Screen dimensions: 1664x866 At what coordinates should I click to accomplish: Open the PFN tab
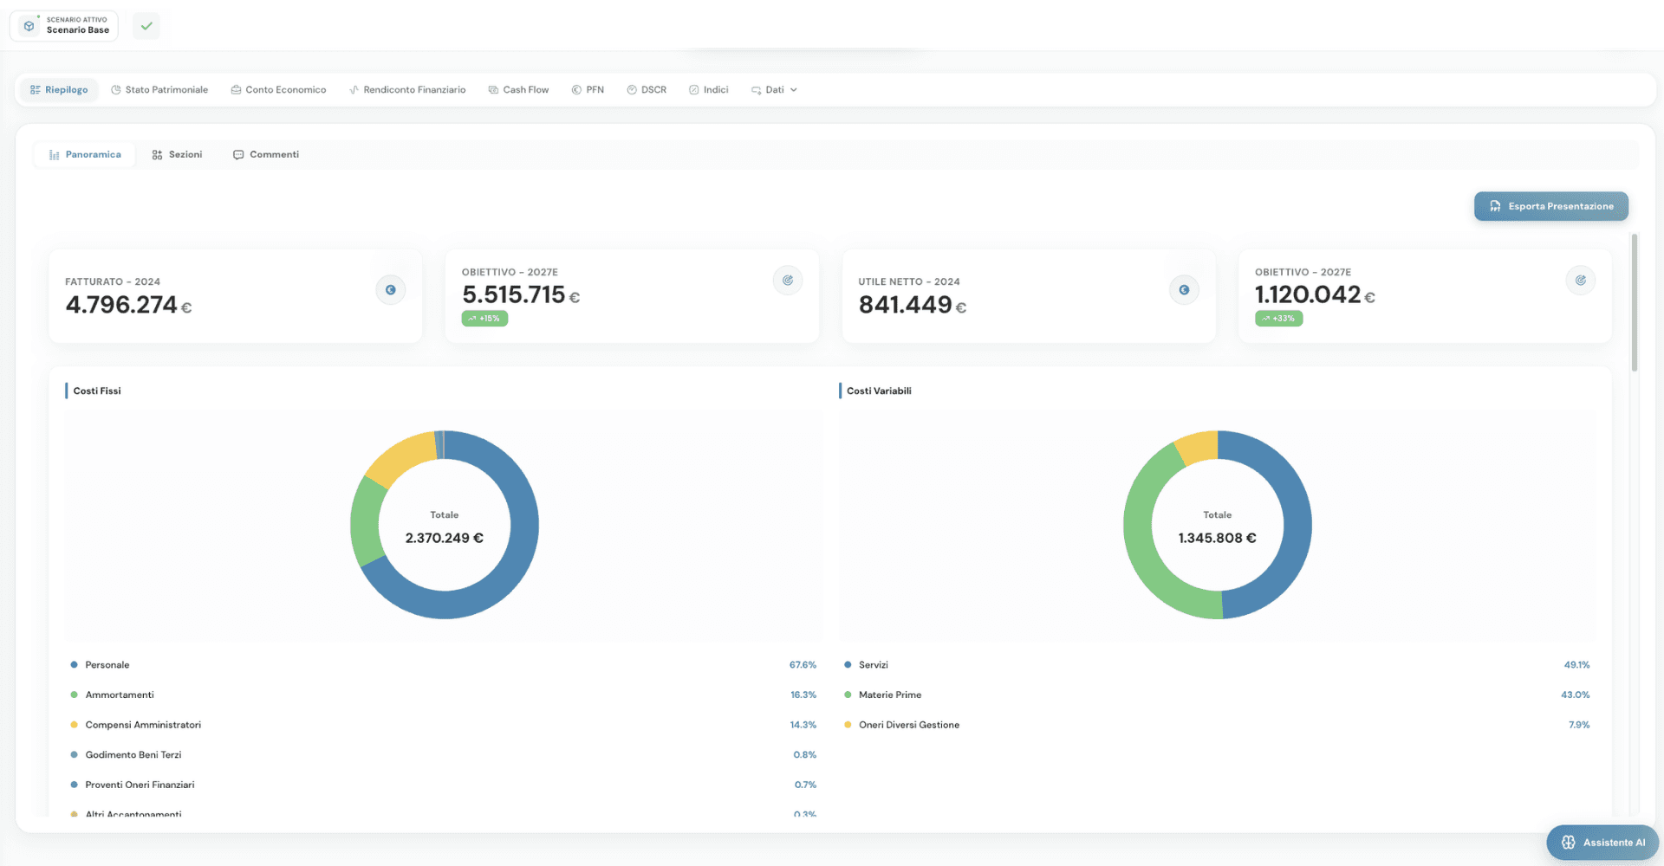(x=588, y=90)
